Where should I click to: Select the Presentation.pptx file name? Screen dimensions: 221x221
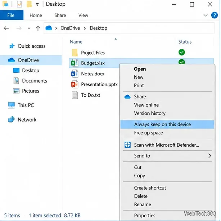point(99,84)
